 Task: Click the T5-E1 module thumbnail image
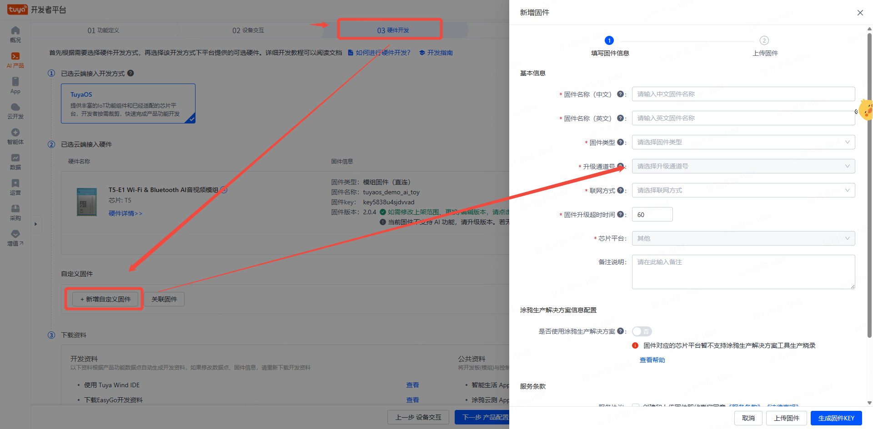[87, 202]
